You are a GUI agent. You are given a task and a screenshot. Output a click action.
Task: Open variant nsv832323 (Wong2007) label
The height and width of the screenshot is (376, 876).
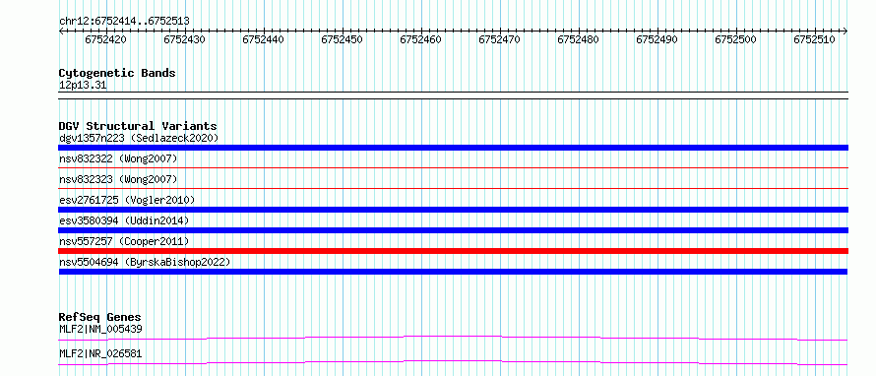click(118, 179)
